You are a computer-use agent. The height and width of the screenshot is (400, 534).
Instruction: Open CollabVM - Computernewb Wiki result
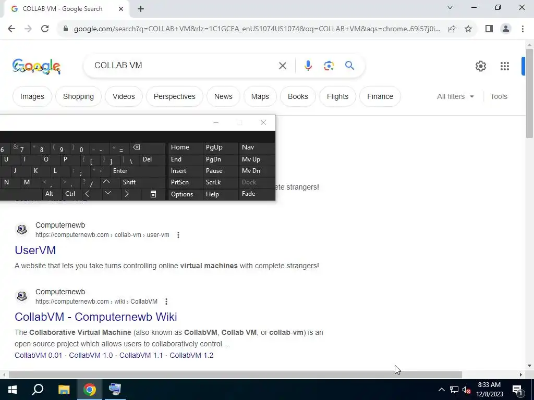click(96, 317)
